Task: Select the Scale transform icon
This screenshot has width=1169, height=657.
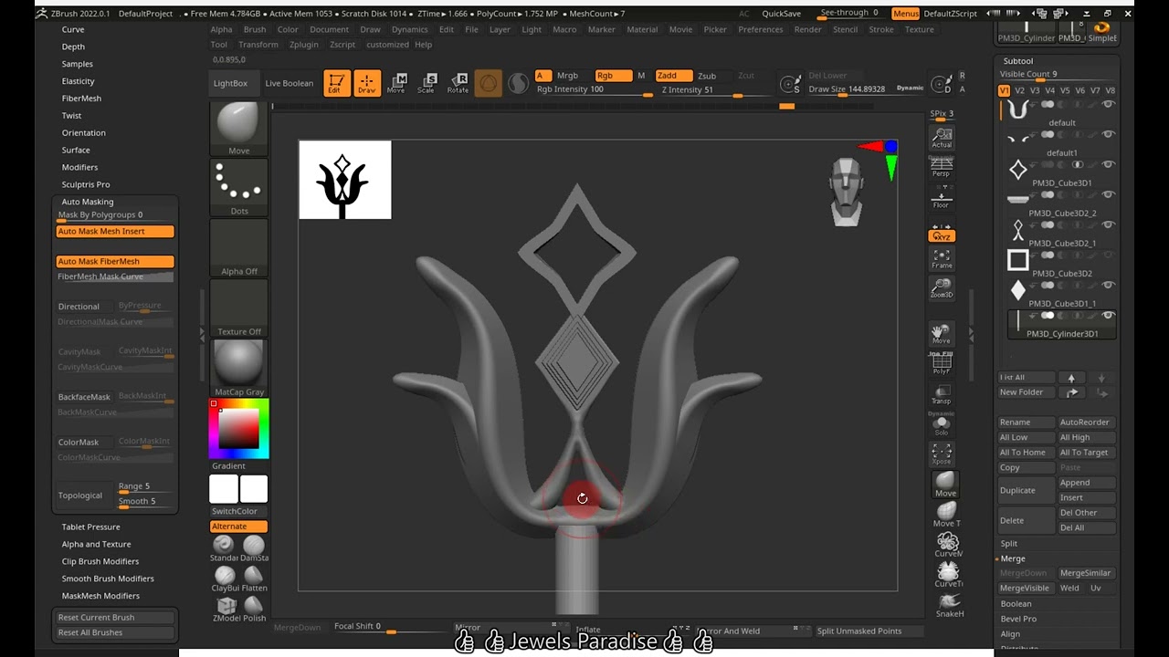Action: pos(426,82)
